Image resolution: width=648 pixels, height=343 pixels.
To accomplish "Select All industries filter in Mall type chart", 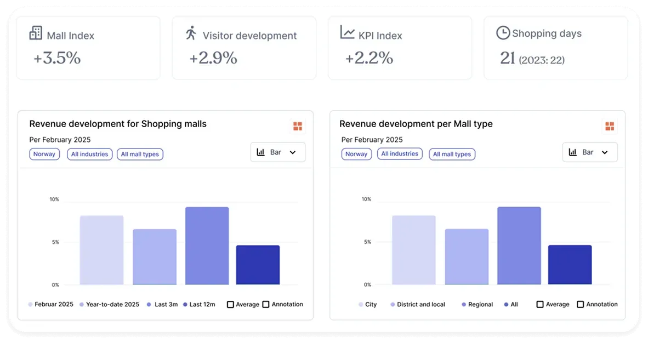I will pos(400,154).
